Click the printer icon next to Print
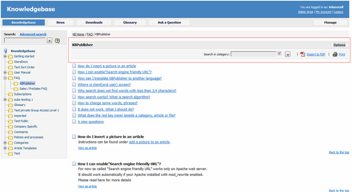The height and width of the screenshot is (192, 352). click(335, 54)
